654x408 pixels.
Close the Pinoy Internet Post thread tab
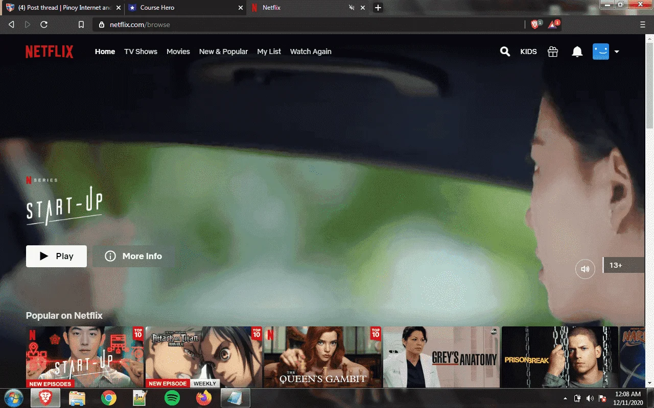point(118,8)
